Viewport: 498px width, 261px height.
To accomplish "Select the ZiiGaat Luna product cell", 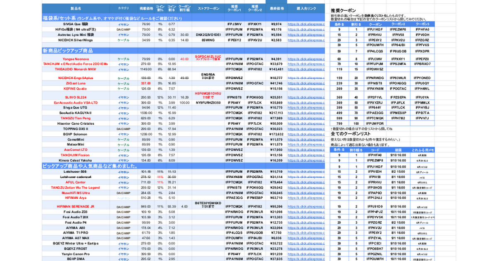I will (x=76, y=83).
